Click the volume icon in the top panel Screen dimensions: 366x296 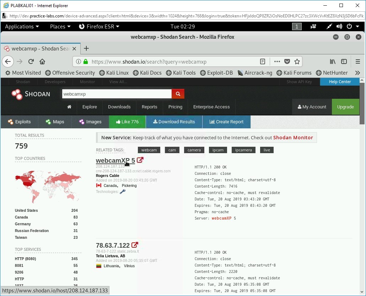339,26
